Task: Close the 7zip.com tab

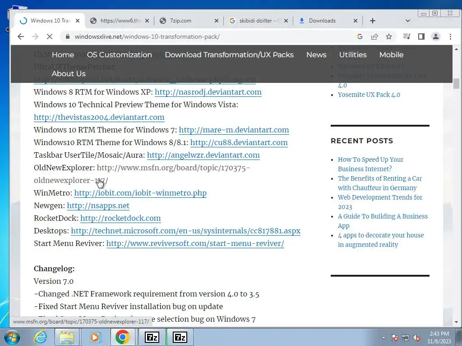Action: coord(217,21)
